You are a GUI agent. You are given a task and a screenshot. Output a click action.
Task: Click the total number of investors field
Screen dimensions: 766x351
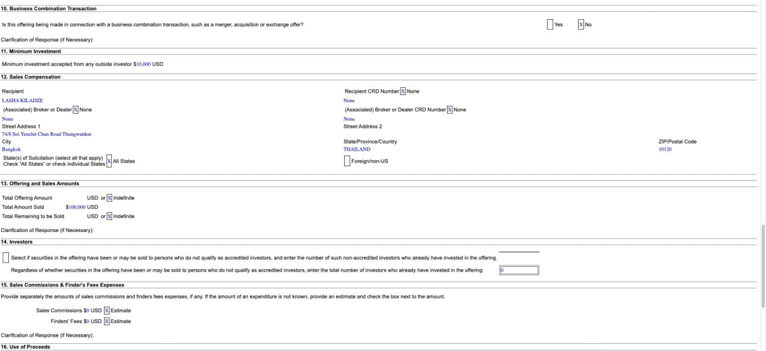click(x=519, y=270)
